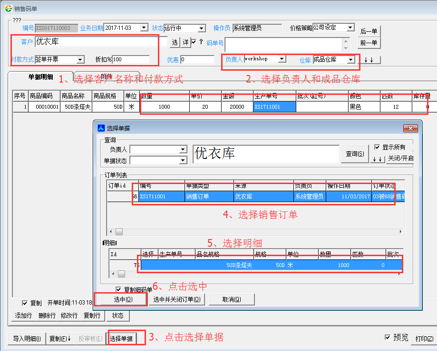
Task: Click the 导入明细(I) button
Action: (27, 339)
